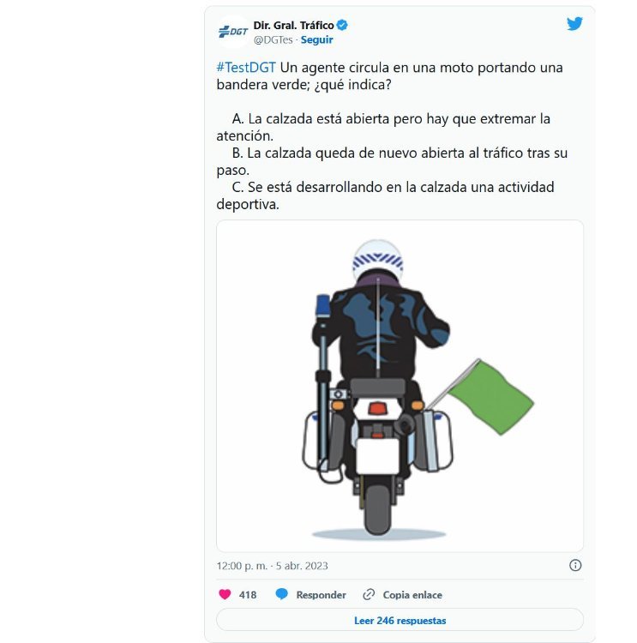Click the chain link copy icon
This screenshot has height=643, width=637.
(x=369, y=595)
